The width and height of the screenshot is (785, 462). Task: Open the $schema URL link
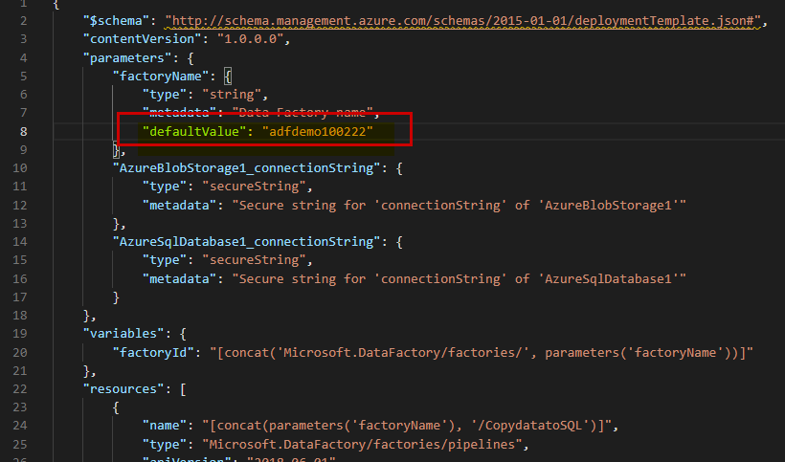point(463,21)
